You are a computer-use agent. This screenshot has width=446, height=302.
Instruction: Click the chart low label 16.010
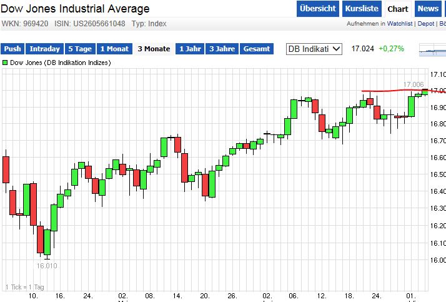[x=47, y=266]
